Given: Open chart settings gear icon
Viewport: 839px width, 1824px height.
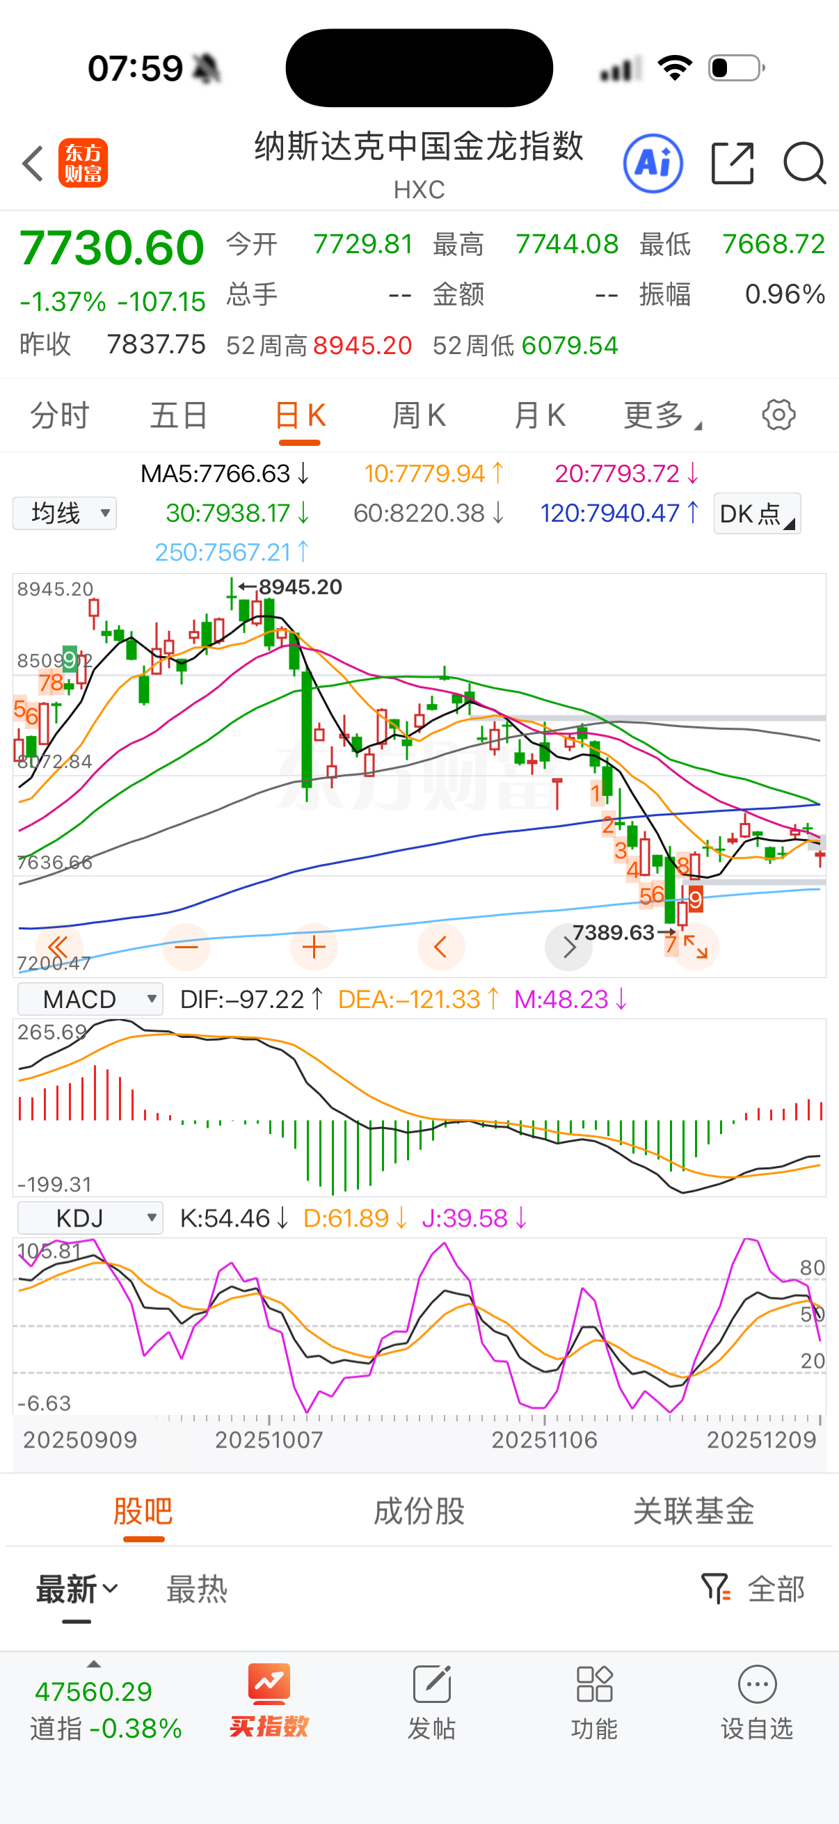Looking at the screenshot, I should click(778, 415).
